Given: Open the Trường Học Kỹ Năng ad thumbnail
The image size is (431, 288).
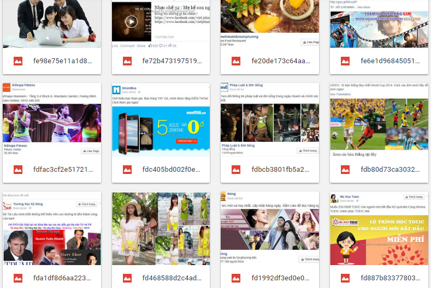Looking at the screenshot, I should click(51, 229).
